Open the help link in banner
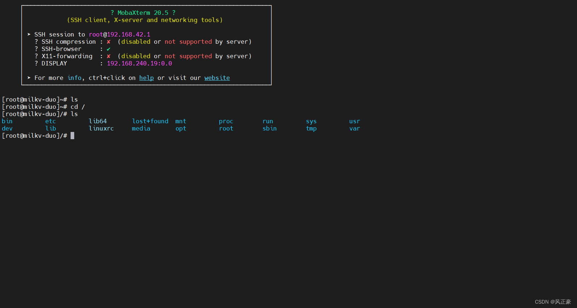This screenshot has width=577, height=308. (147, 78)
